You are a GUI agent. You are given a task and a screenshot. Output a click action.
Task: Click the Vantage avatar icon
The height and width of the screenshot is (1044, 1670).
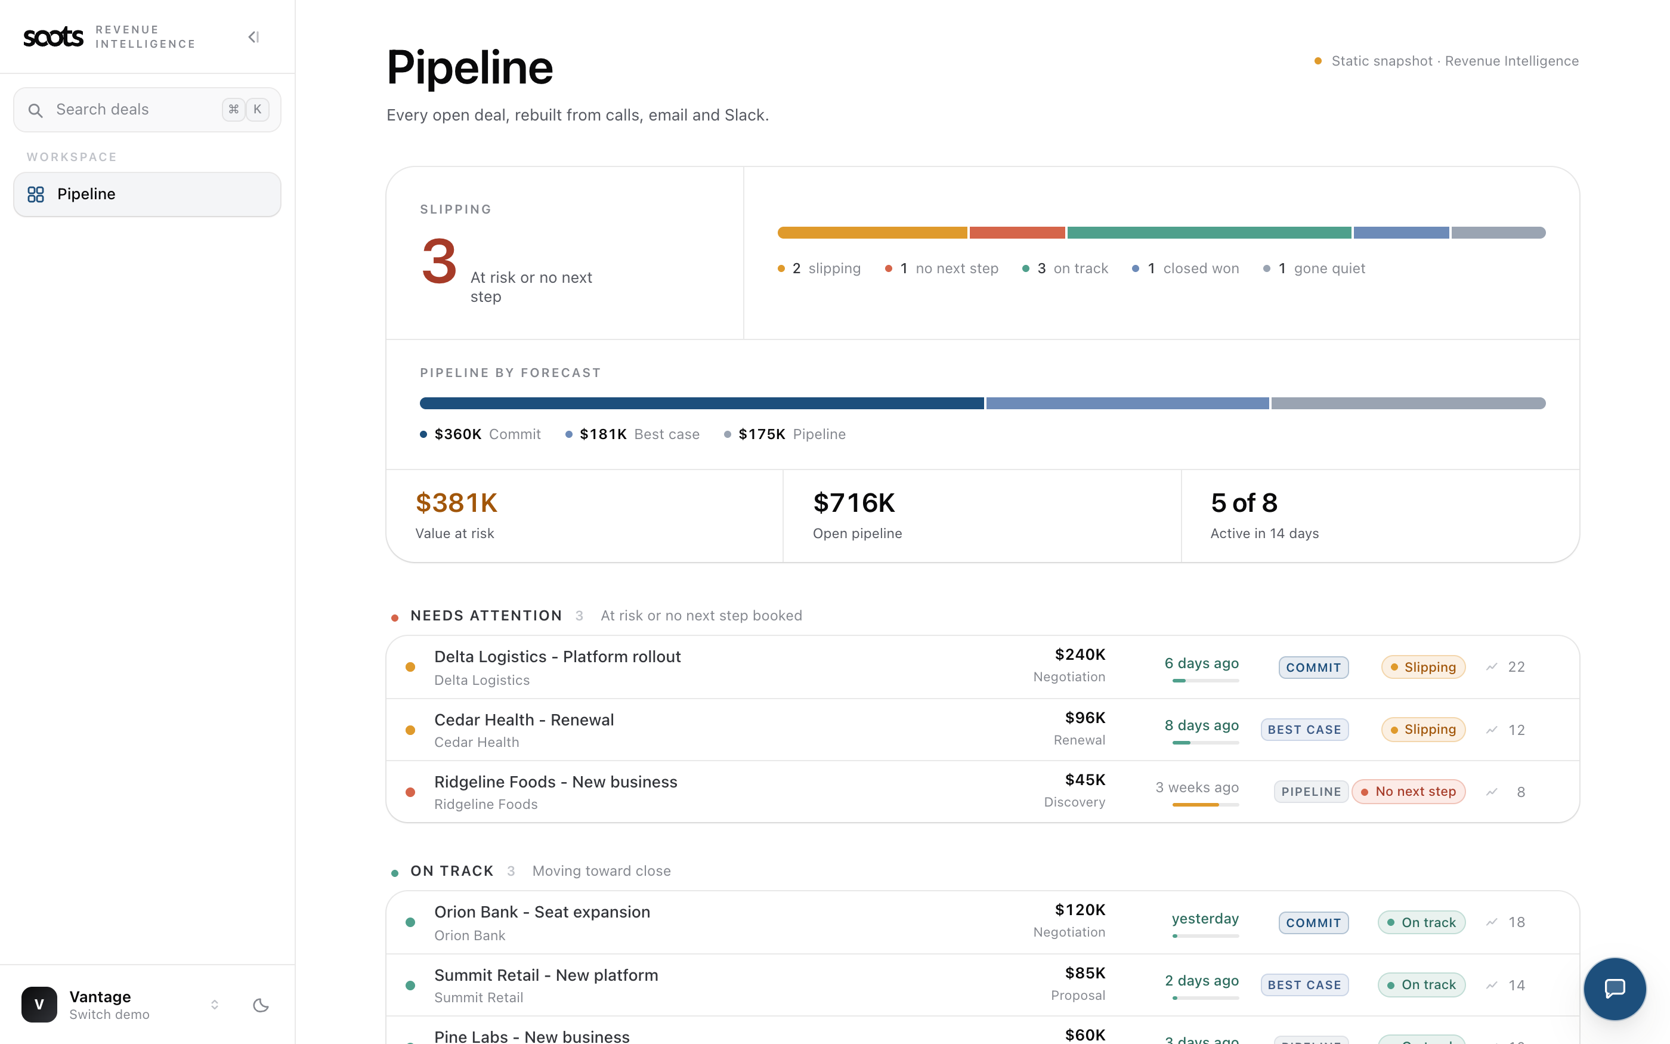[x=39, y=1005]
